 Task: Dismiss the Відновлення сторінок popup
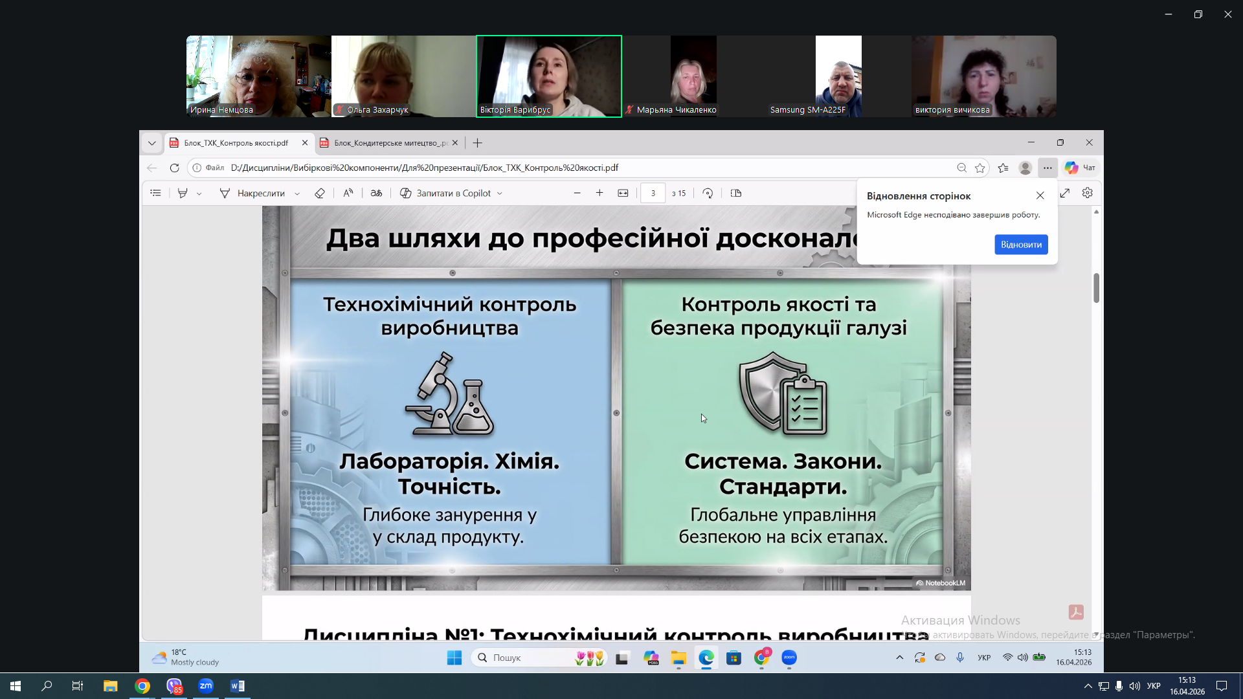click(1040, 195)
